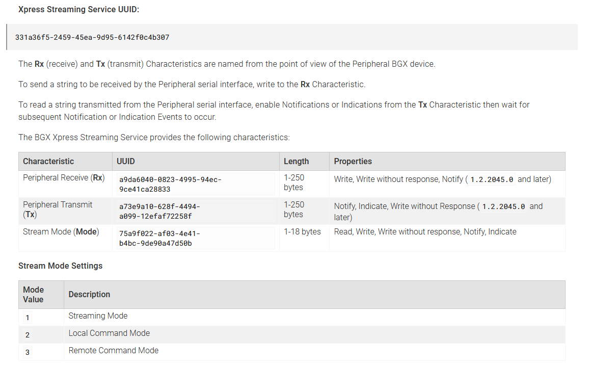Click the Local Command Mode description
Viewport: 589px width, 366px height.
pyautogui.click(x=109, y=333)
